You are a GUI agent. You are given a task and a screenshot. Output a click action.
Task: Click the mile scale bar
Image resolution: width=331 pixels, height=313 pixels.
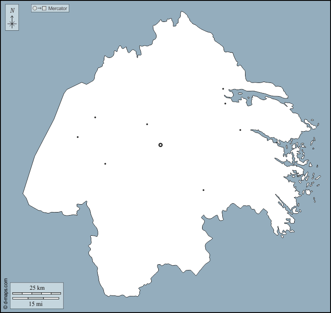pyautogui.click(x=36, y=298)
